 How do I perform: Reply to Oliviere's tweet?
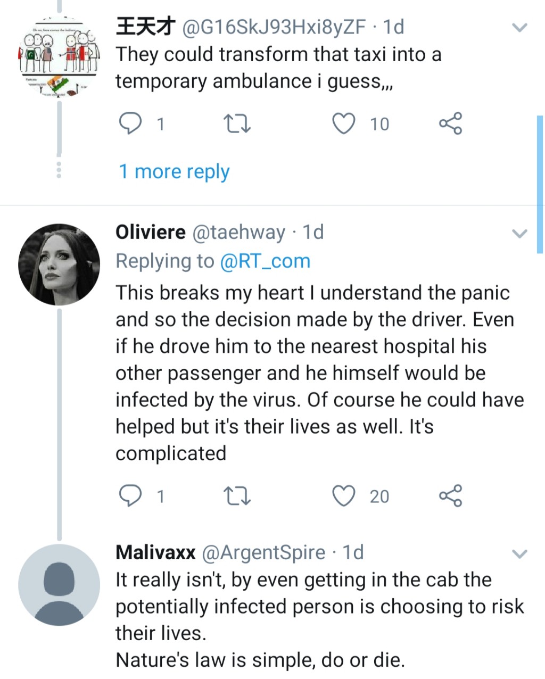coord(130,496)
